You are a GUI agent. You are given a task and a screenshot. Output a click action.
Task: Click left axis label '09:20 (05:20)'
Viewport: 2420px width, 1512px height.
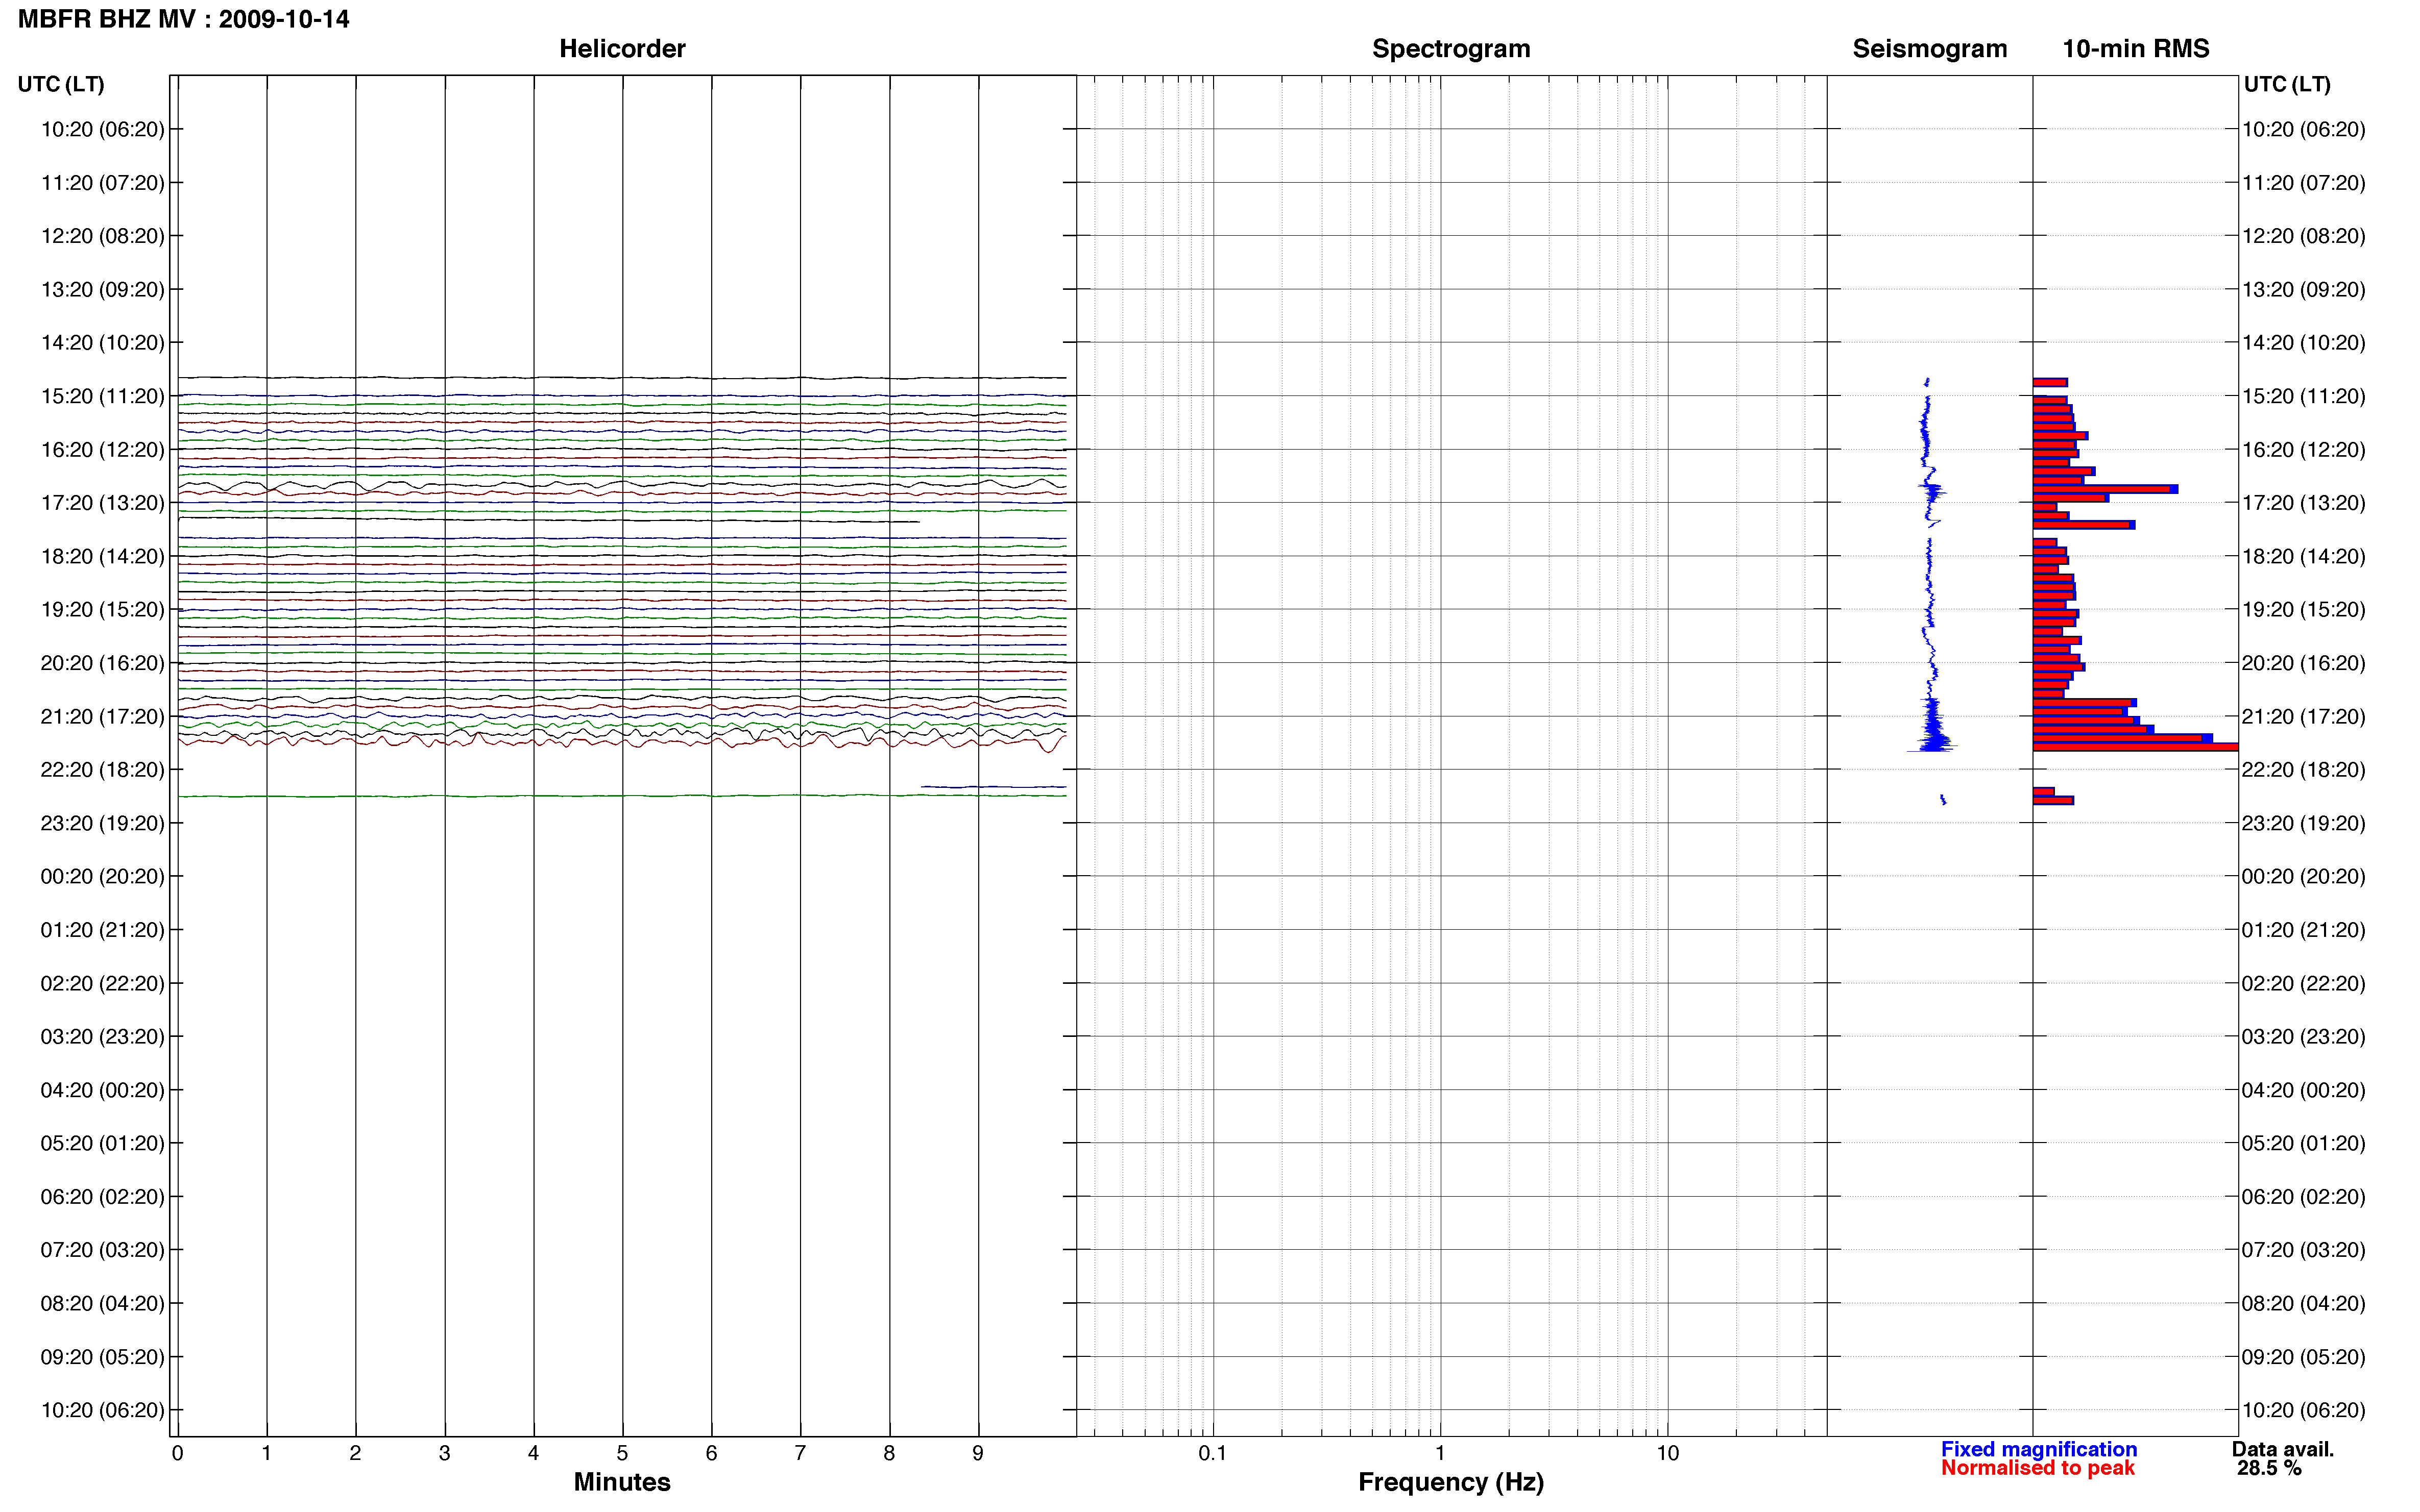click(103, 1357)
